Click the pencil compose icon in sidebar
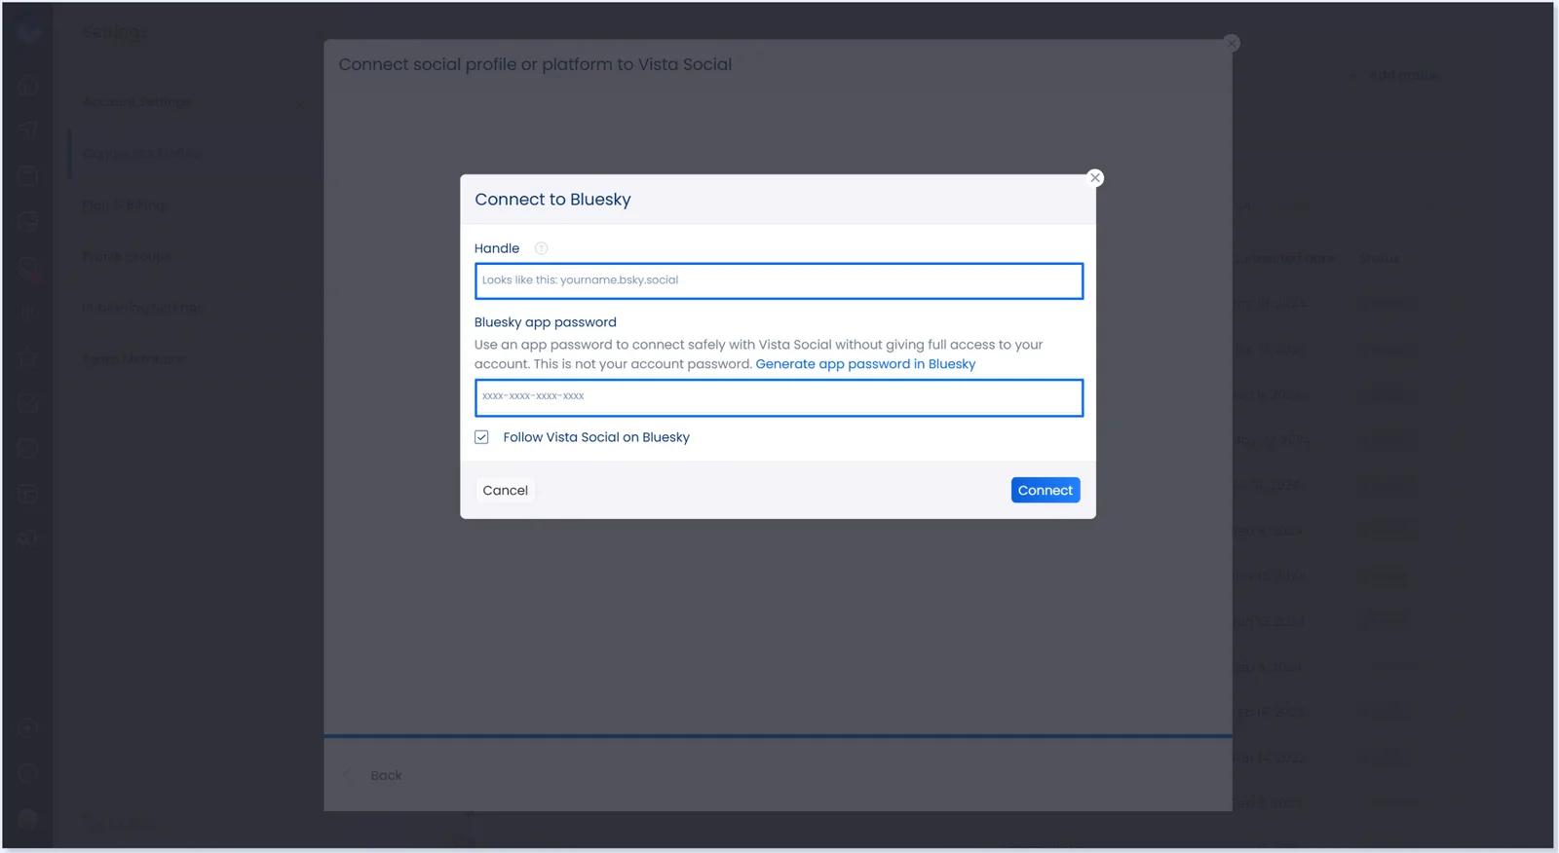Viewport: 1559px width, 853px height. click(x=28, y=403)
